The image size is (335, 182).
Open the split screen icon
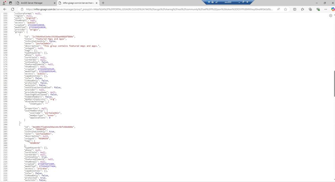[x=295, y=9]
